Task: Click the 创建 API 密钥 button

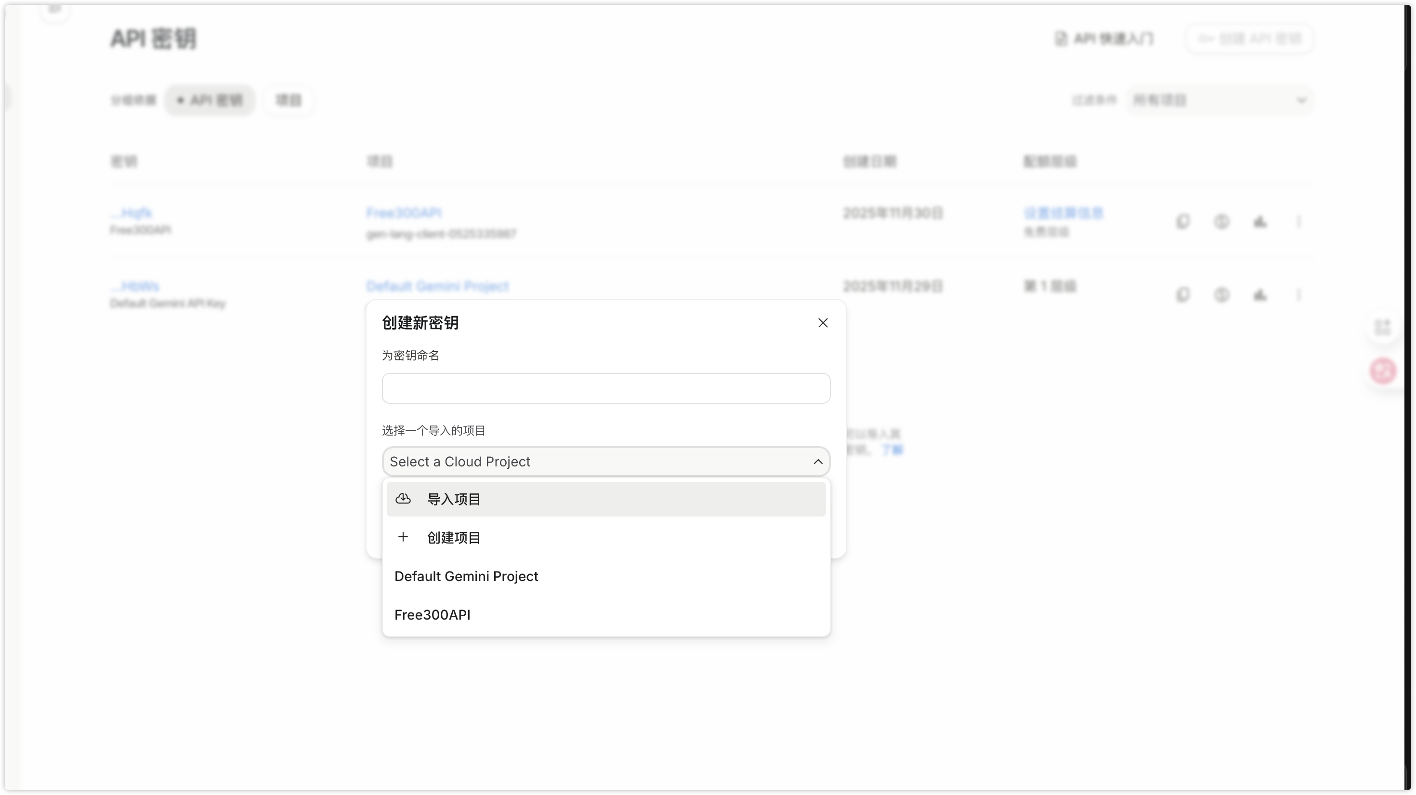Action: [x=1249, y=38]
